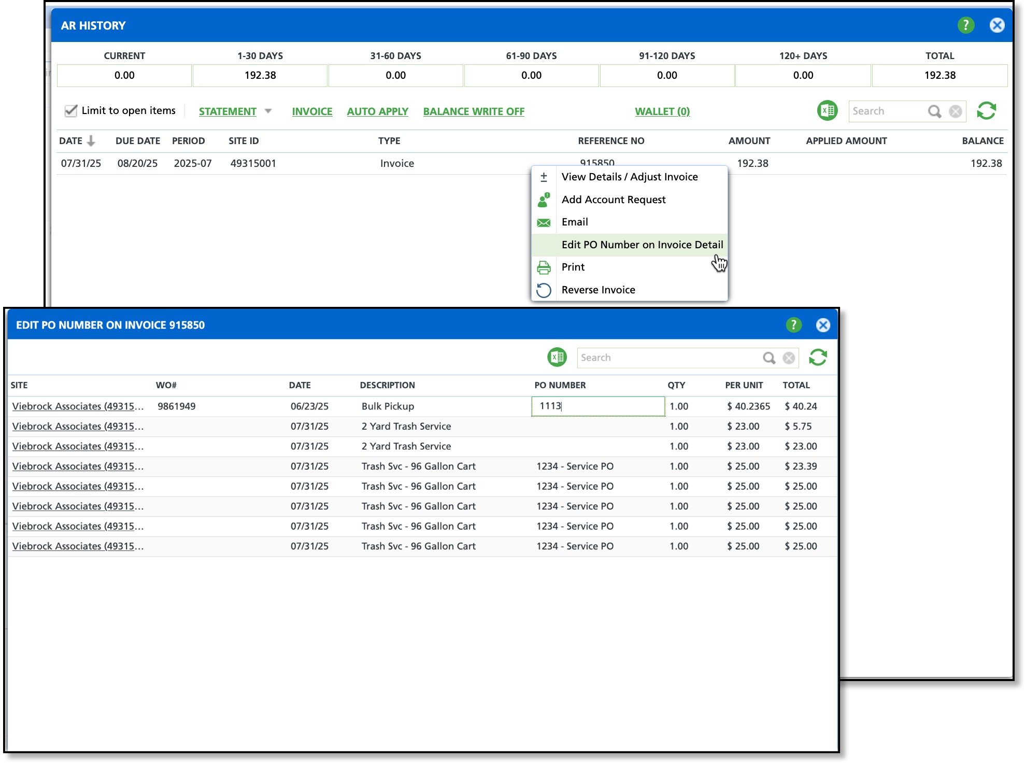
Task: Open help for Edit PO Number dialog
Action: coord(793,325)
